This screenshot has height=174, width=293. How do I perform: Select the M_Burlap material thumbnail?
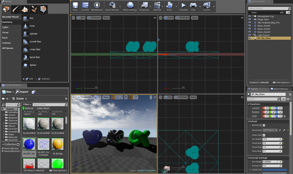[57, 144]
